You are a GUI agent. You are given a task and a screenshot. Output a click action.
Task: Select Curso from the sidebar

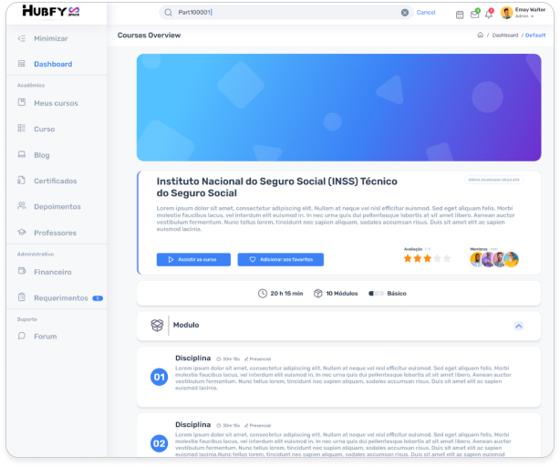tap(45, 129)
